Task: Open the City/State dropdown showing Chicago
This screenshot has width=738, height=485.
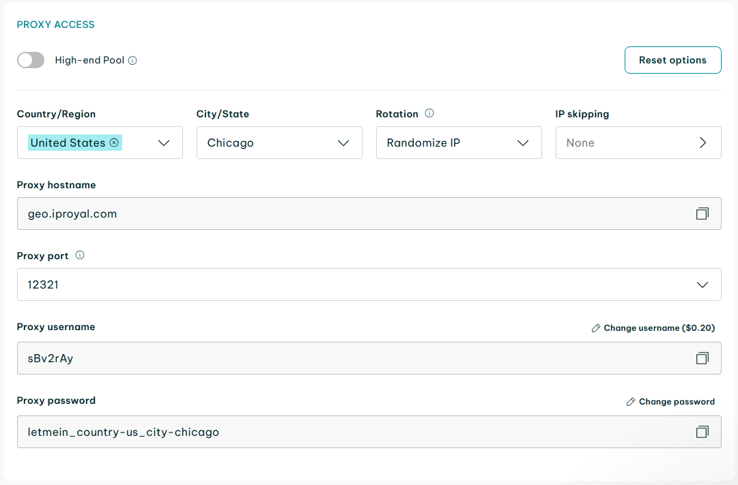Action: pos(279,143)
